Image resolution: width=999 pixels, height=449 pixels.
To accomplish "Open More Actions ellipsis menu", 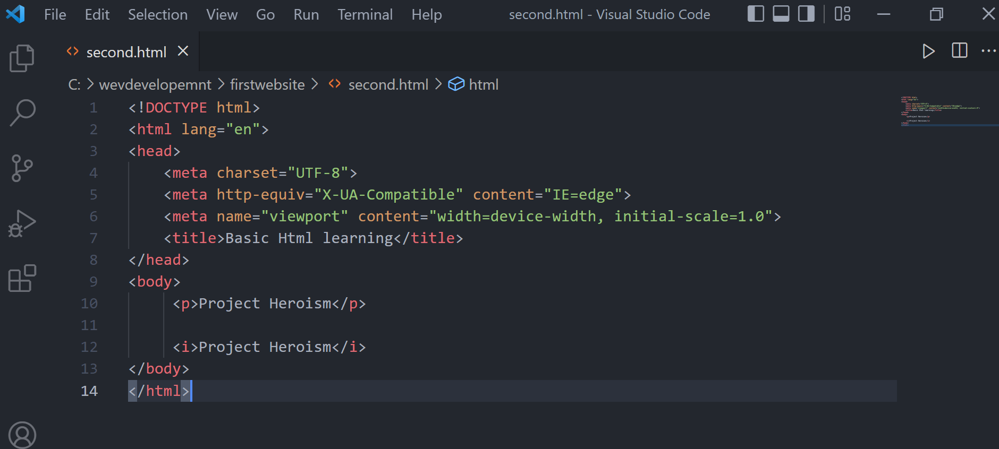I will (x=988, y=51).
